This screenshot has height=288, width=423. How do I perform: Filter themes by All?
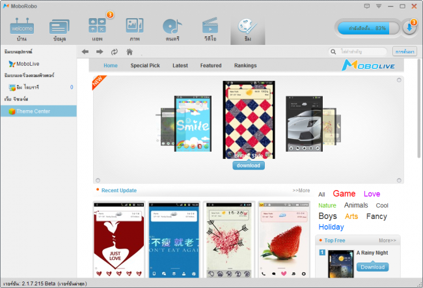[x=321, y=195]
